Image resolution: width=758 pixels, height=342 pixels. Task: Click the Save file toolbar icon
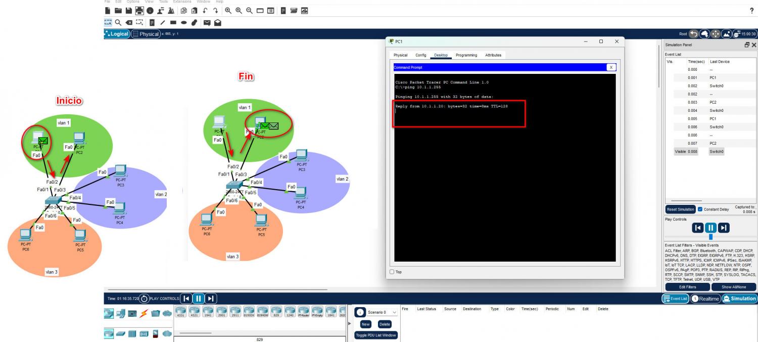click(x=128, y=11)
